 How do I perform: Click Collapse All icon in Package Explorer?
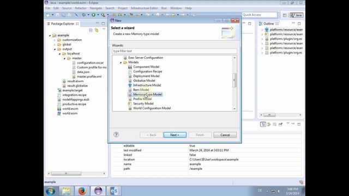[91, 30]
